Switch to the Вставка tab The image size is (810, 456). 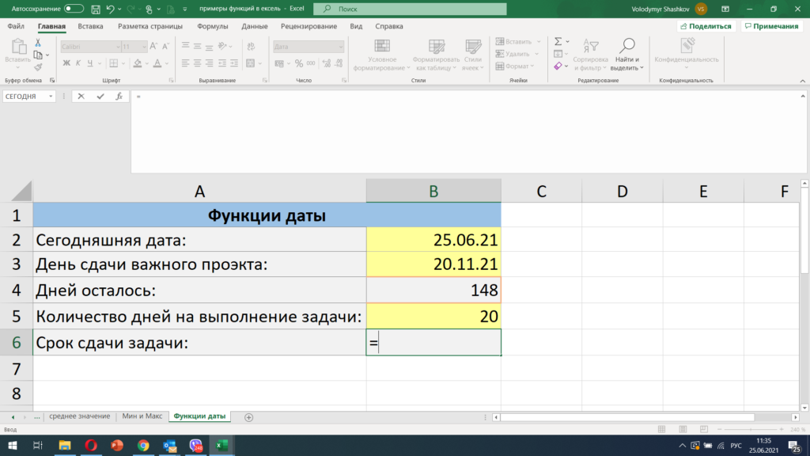(x=90, y=26)
